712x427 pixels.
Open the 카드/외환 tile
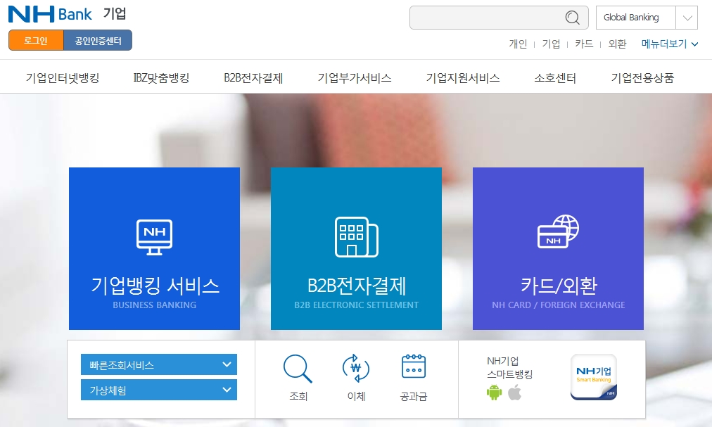pyautogui.click(x=558, y=248)
